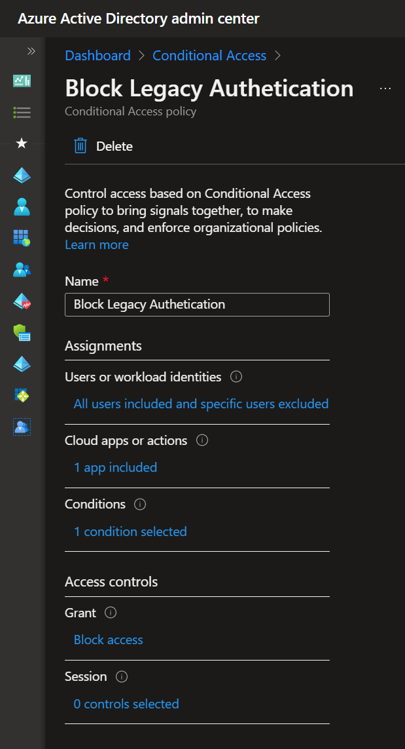
Task: Open the Block access grant setting
Action: click(x=109, y=640)
